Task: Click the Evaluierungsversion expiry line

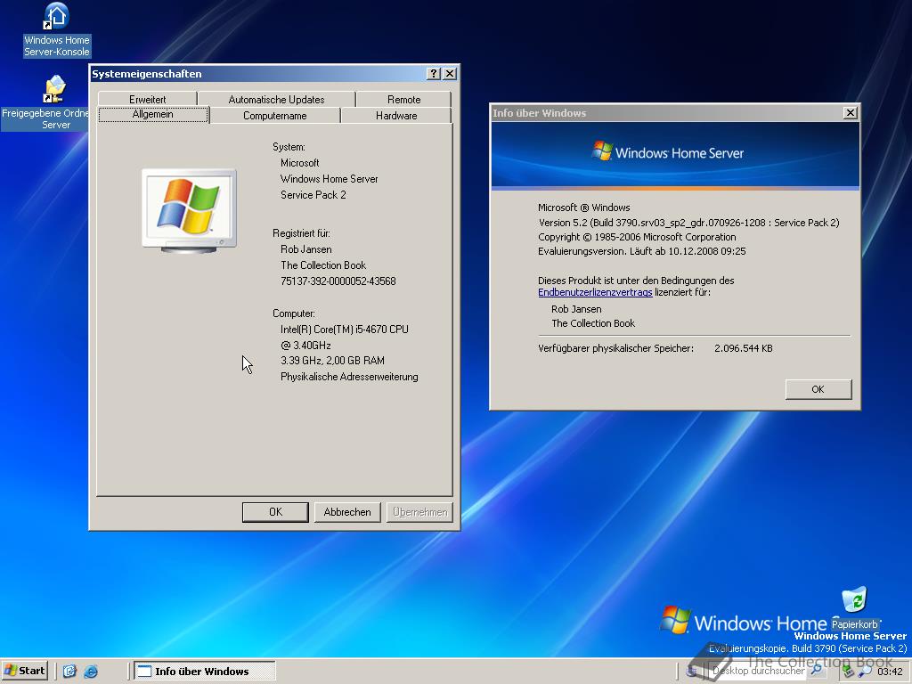Action: tap(641, 251)
